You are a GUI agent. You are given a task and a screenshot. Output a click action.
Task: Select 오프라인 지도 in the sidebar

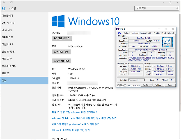tap(24, 66)
